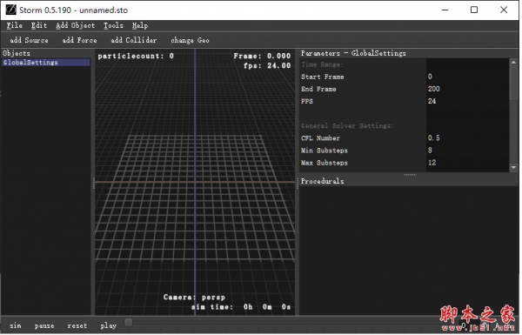Click the Start Frame value field
This screenshot has width=522, height=335.
pyautogui.click(x=467, y=77)
